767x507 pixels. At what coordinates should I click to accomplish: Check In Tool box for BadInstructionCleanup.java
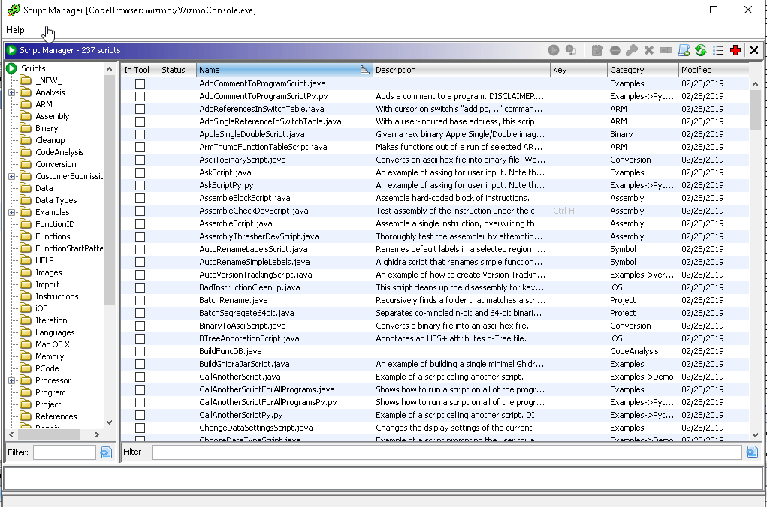tap(140, 287)
